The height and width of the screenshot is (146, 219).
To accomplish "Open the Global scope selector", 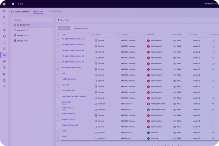I will pyautogui.click(x=20, y=4).
